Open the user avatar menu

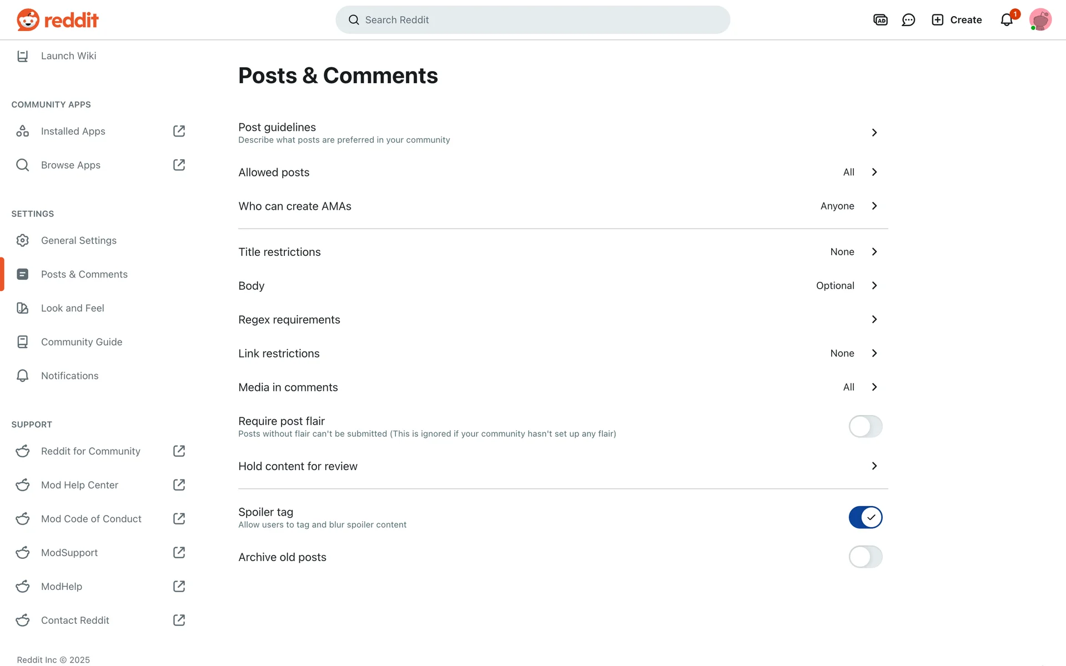pos(1040,20)
